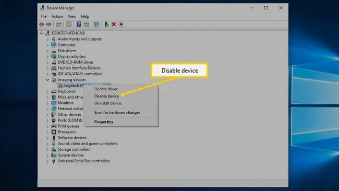Viewport: 339px width, 191px height.
Task: Click the Back arrow toolbar icon
Action: click(x=42, y=25)
